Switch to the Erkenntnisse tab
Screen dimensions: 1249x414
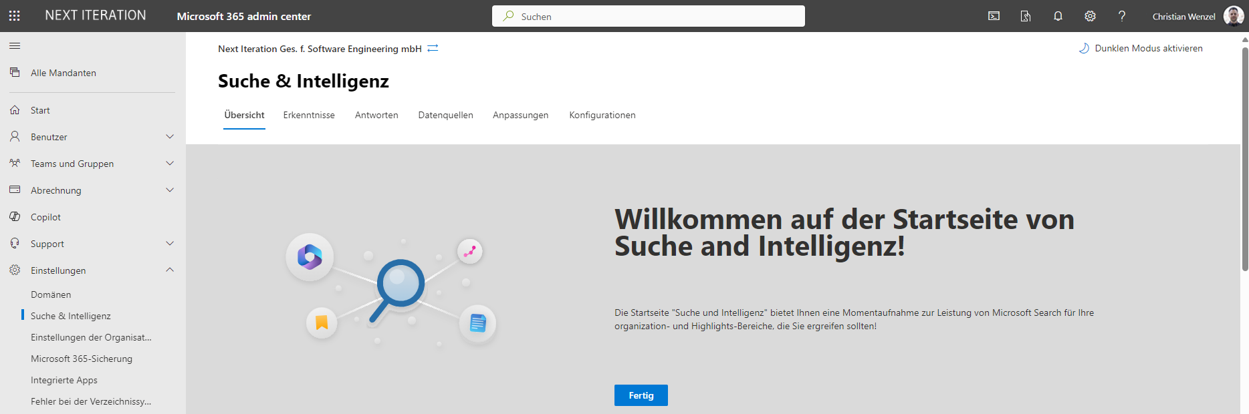309,116
